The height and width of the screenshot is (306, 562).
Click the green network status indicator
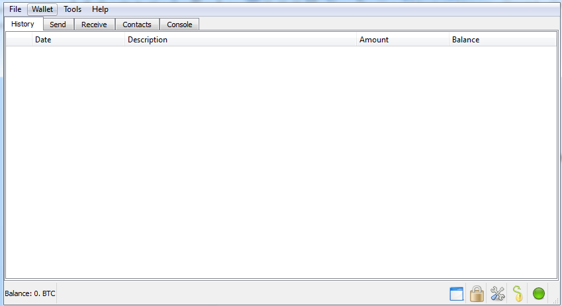pos(538,294)
